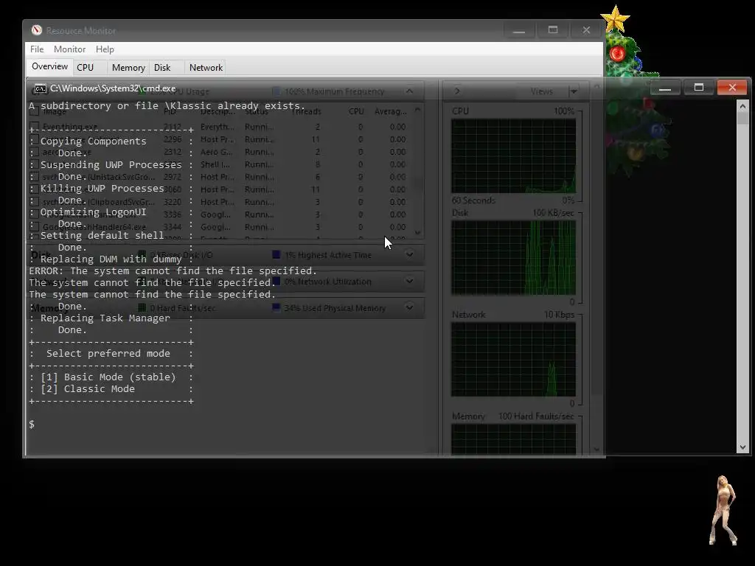Image resolution: width=755 pixels, height=566 pixels.
Task: Open the Help menu
Action: click(105, 49)
